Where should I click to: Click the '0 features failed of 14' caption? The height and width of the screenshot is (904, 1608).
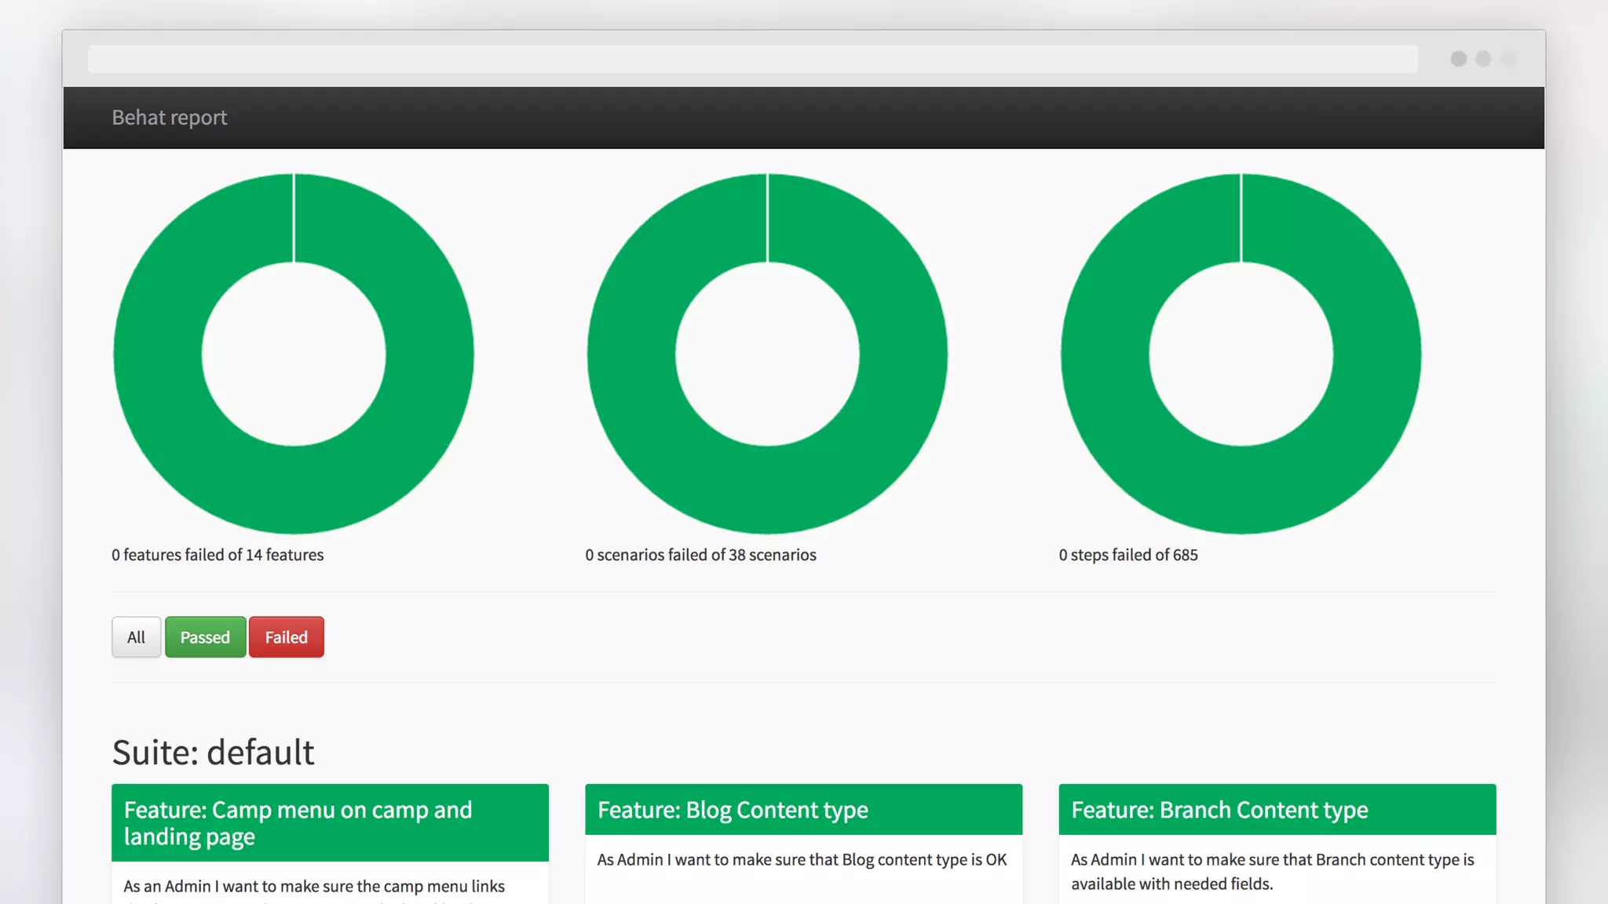pyautogui.click(x=217, y=555)
